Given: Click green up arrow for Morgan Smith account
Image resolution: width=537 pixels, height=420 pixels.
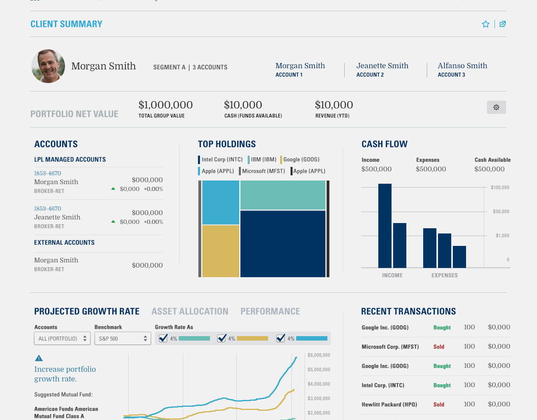Looking at the screenshot, I should click(x=113, y=189).
